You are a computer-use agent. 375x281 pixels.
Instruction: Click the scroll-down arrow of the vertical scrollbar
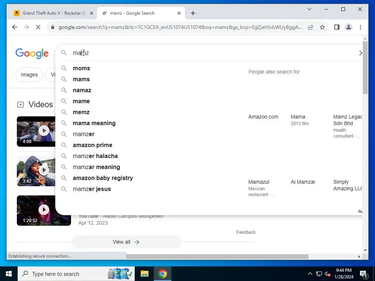click(x=365, y=250)
